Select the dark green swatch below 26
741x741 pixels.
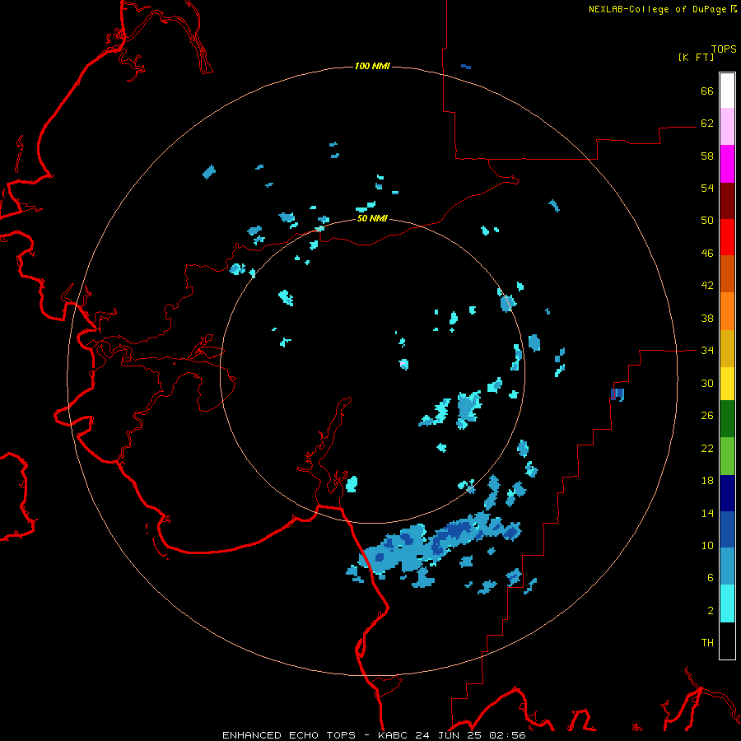coord(727,419)
